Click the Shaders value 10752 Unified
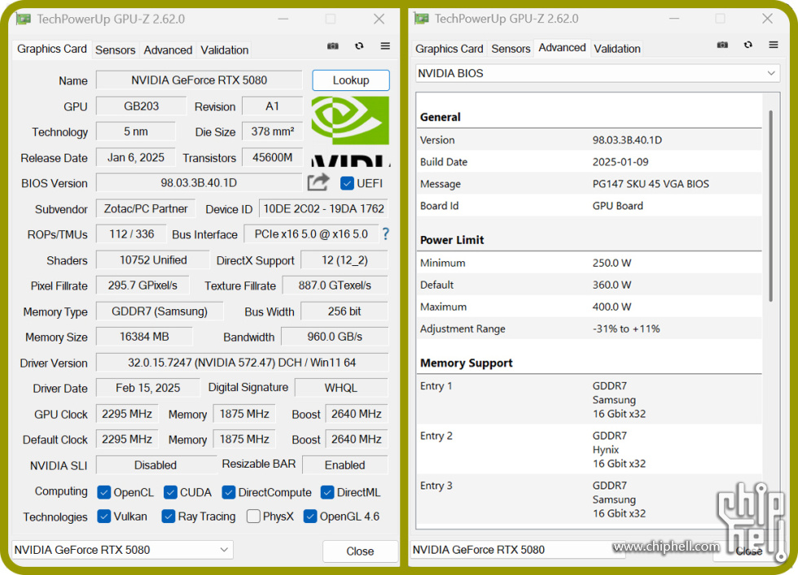This screenshot has height=575, width=798. [153, 260]
